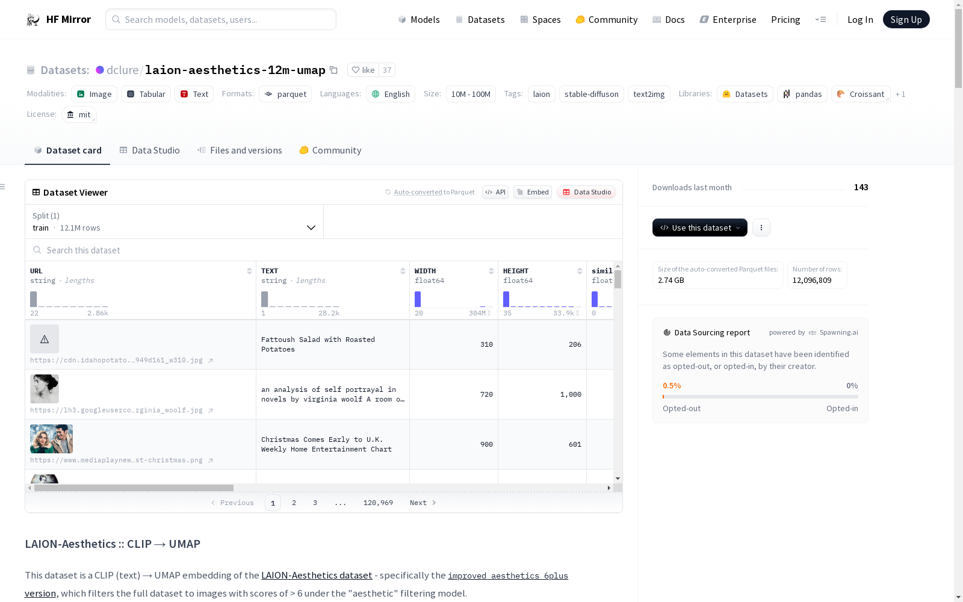The image size is (963, 602).
Task: Jump to page 2 of the dataset
Action: click(294, 503)
